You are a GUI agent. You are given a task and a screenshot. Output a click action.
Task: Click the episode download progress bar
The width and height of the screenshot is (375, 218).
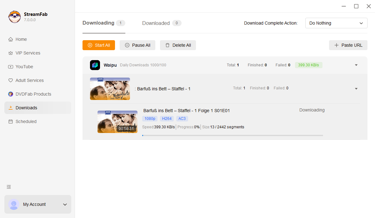click(x=232, y=135)
